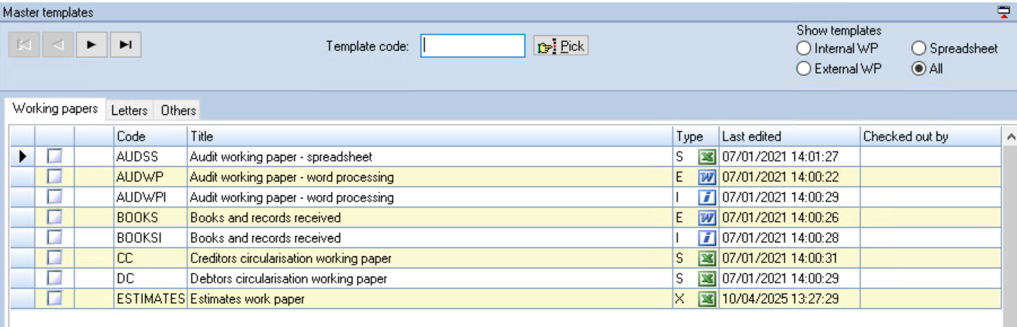Screen dimensions: 1017x327
Task: Tick the checkbox for AUDWP row
Action: (54, 177)
